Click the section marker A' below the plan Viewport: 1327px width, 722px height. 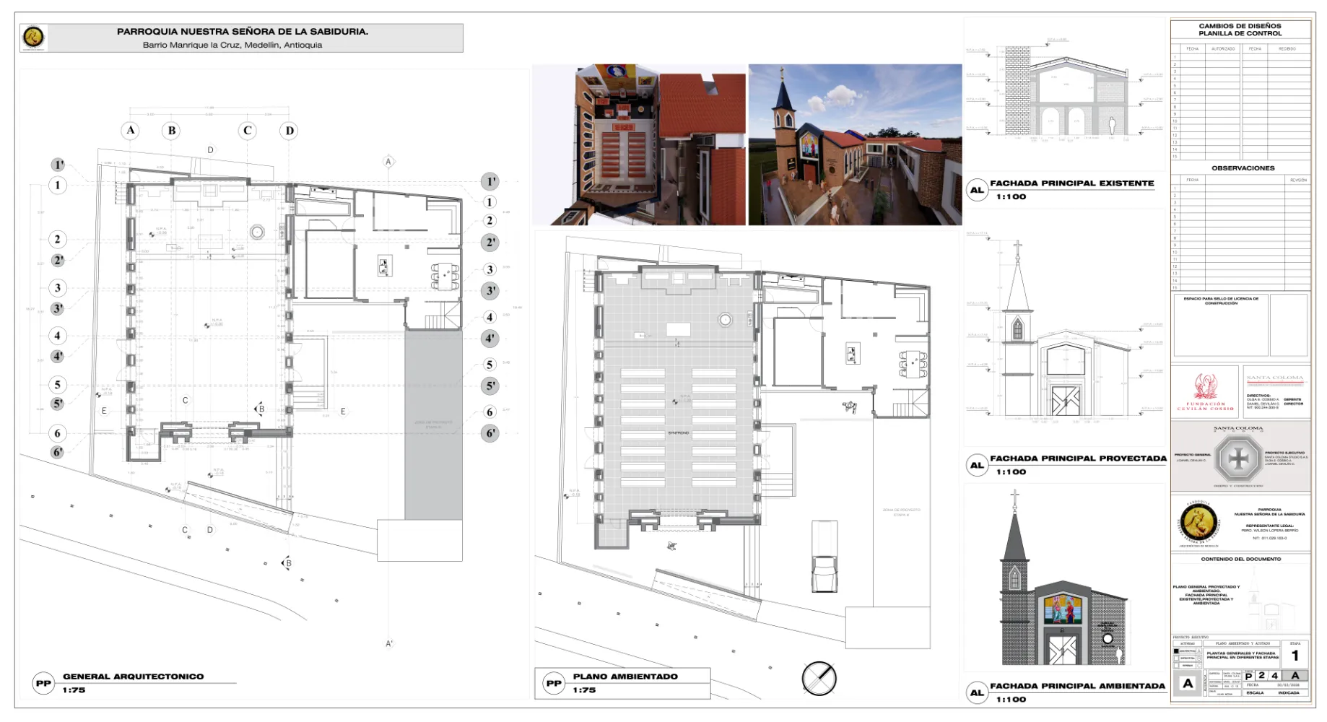(389, 643)
